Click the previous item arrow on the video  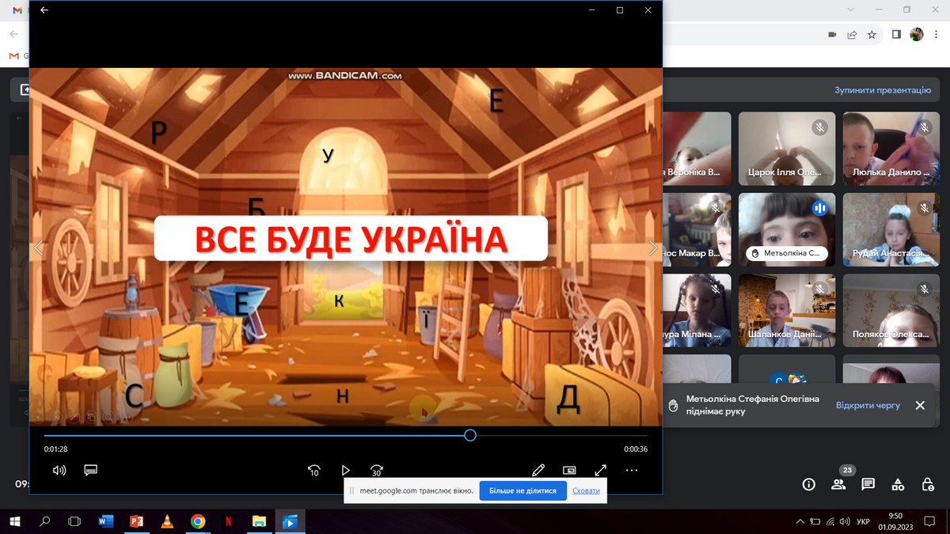[38, 248]
